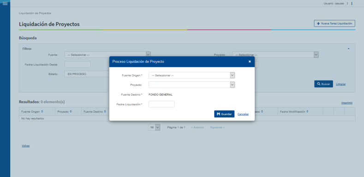This screenshot has width=364, height=177.
Task: Click the Cancelar link
Action: click(243, 114)
